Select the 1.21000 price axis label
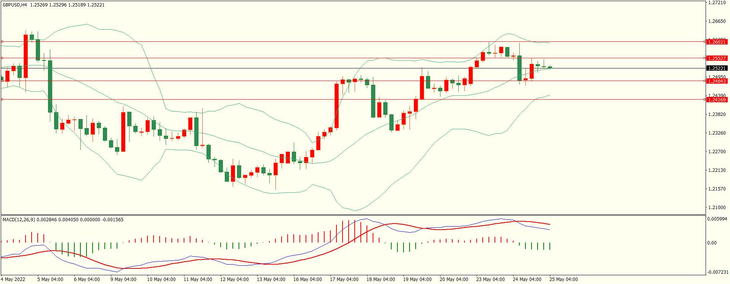The image size is (730, 284). tap(717, 208)
